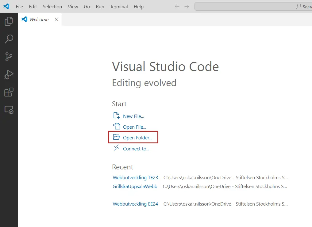Open the Extensions view

coord(9,92)
